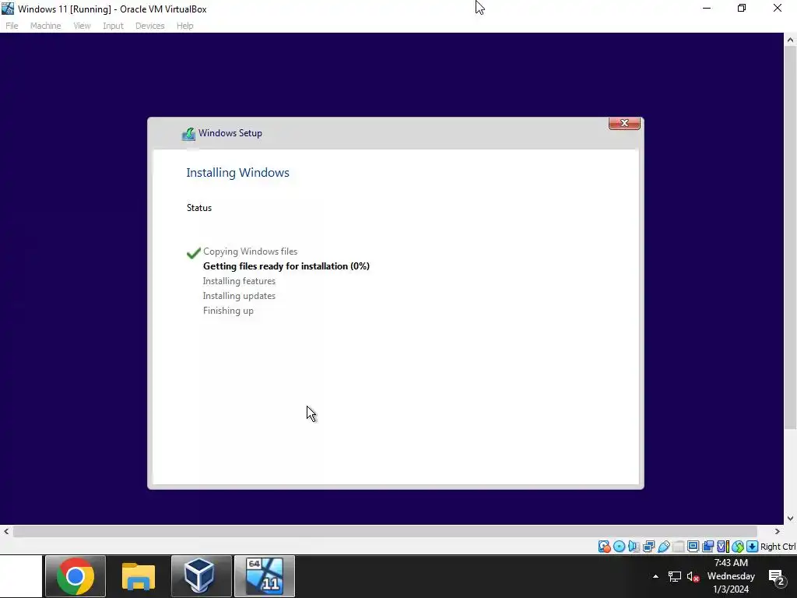This screenshot has height=598, width=797.
Task: Click the mouse integration status icon
Action: (738, 547)
